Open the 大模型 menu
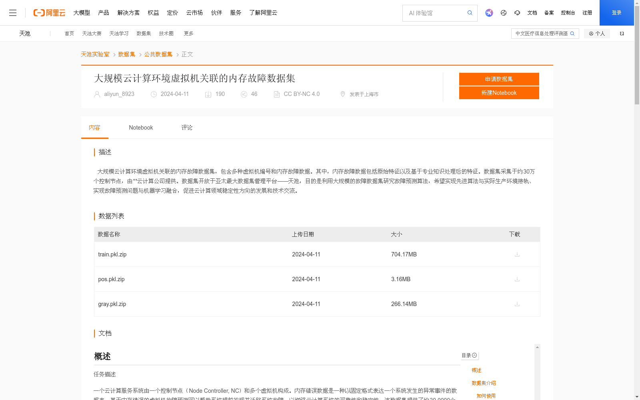640x400 pixels. 82,13
